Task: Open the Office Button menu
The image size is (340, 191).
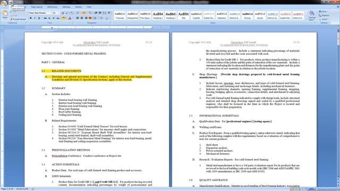Action: pos(4,4)
